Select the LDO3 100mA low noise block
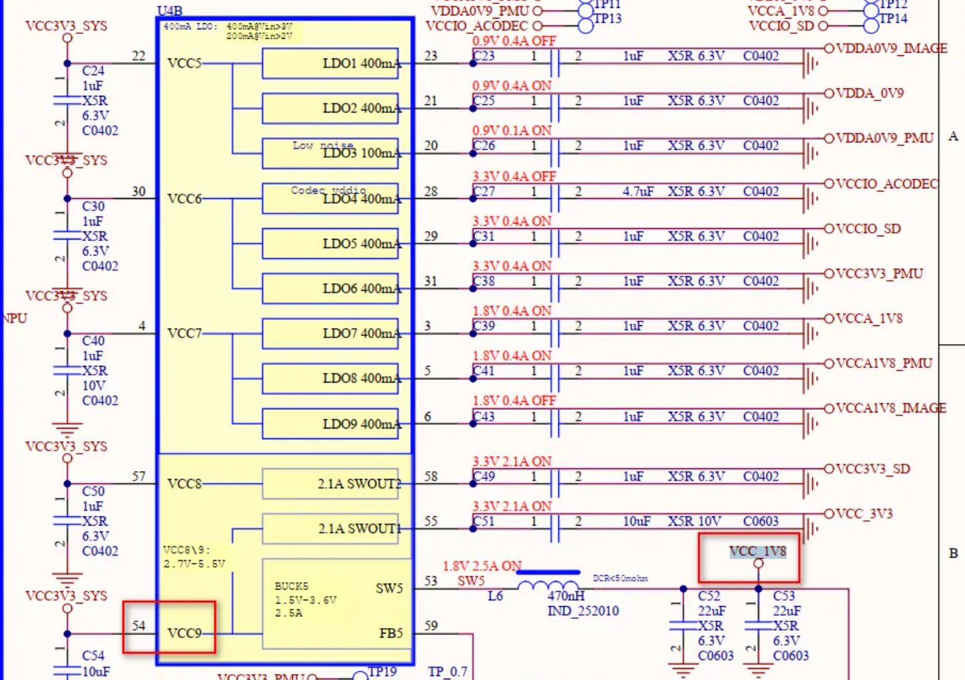Image resolution: width=965 pixels, height=680 pixels. (330, 152)
